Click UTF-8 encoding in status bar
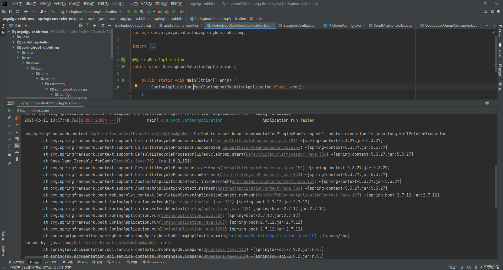 click(x=472, y=267)
